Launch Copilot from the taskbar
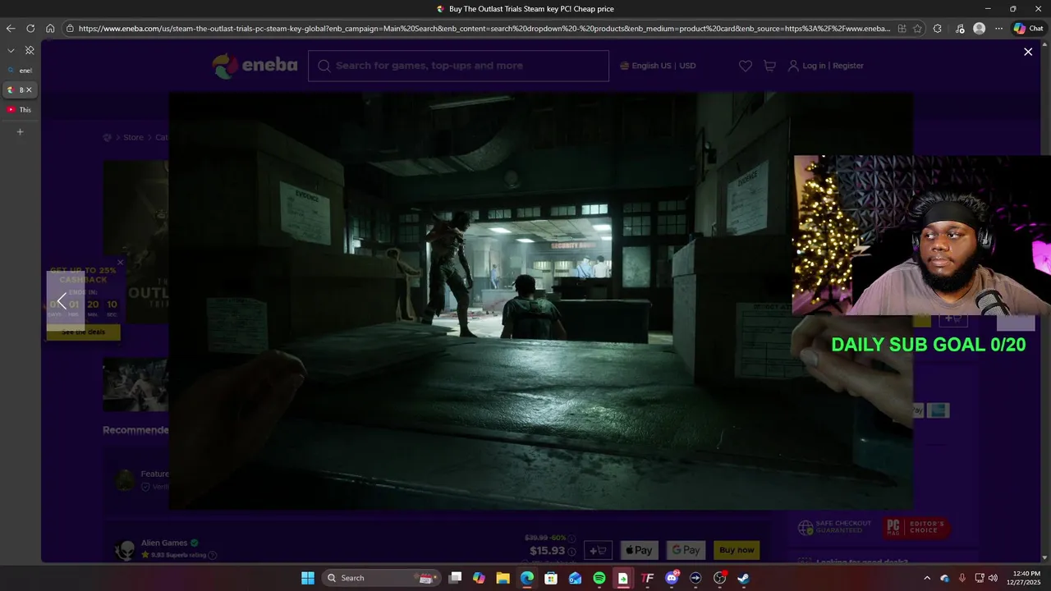Screen dimensions: 1051x591 click(479, 578)
